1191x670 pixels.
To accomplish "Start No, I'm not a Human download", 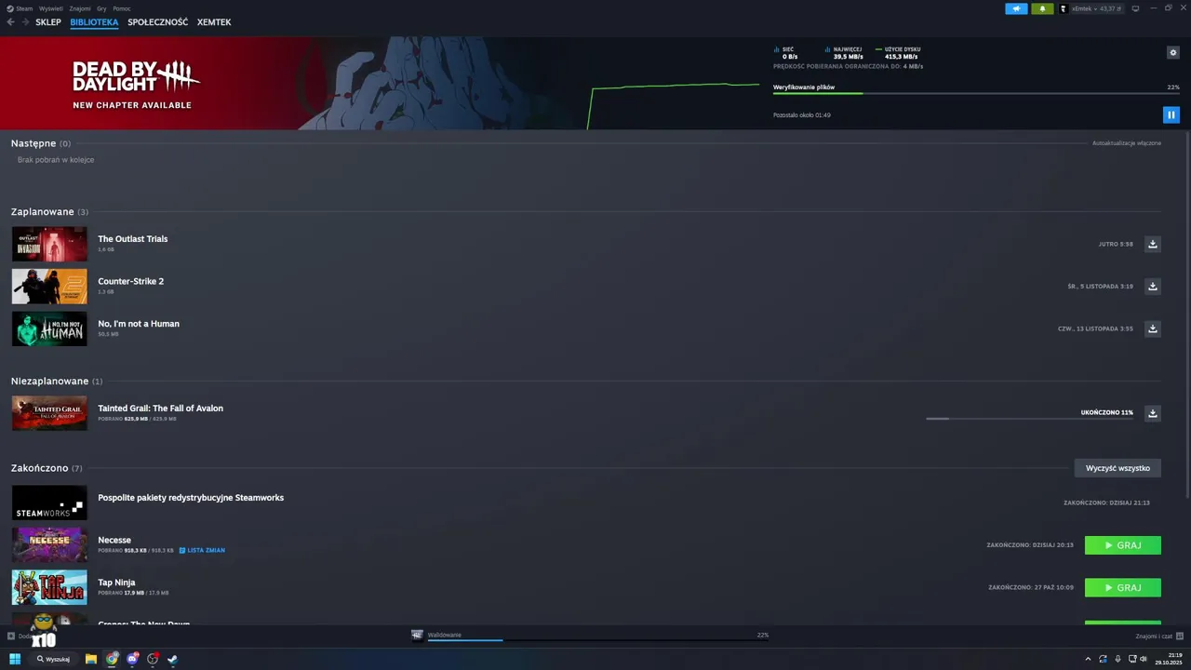I will (x=1152, y=328).
